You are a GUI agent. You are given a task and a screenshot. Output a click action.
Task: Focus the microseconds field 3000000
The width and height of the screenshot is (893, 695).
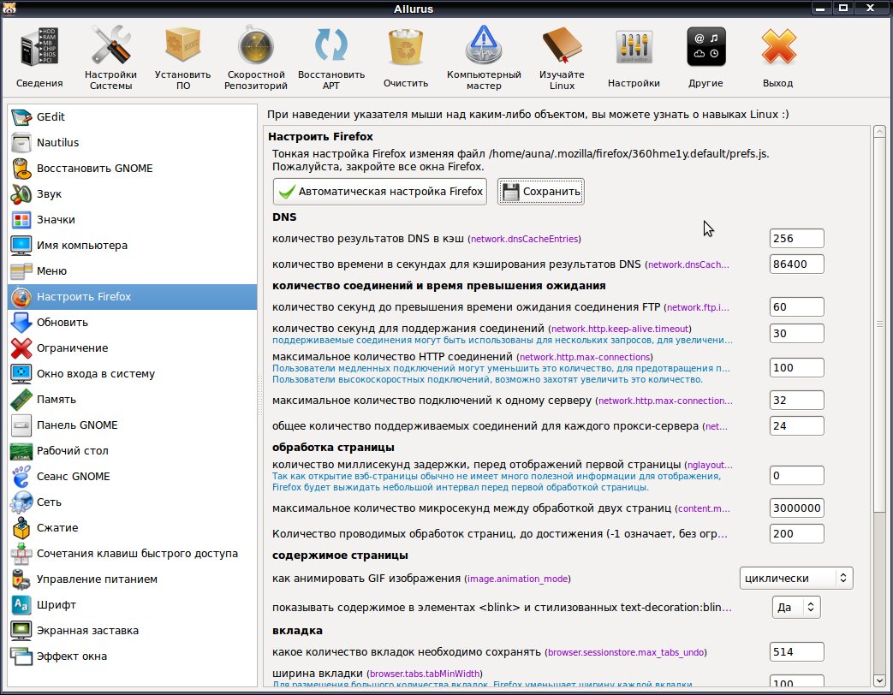pyautogui.click(x=796, y=508)
